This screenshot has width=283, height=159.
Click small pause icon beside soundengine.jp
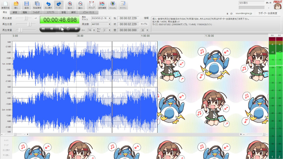227,14
